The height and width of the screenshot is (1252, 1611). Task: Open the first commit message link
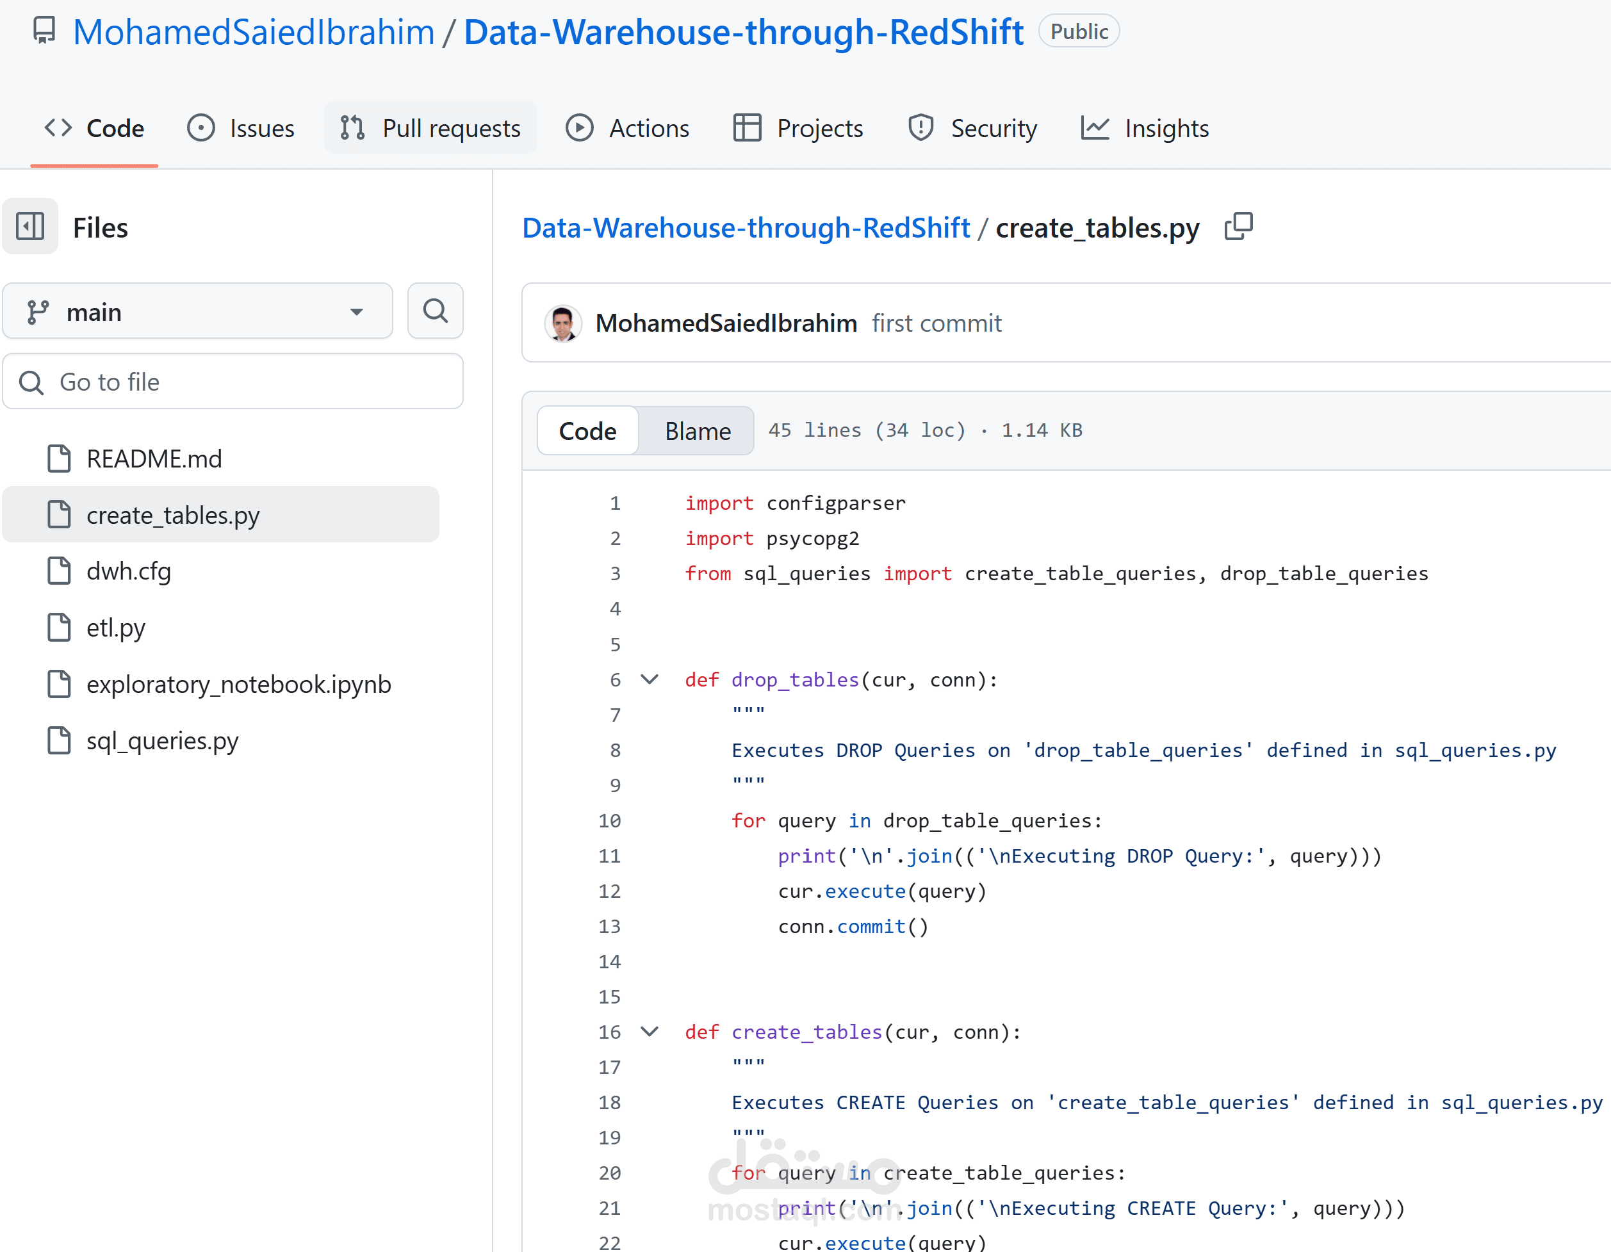click(936, 323)
